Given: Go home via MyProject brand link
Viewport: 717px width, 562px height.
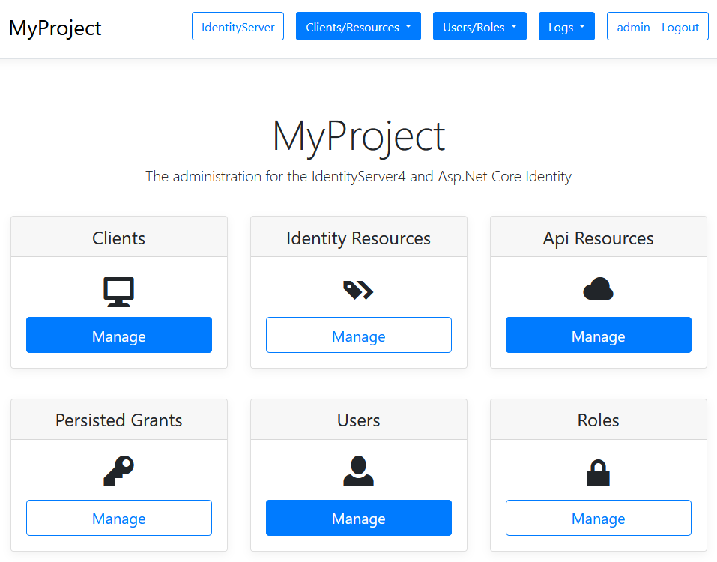Looking at the screenshot, I should click(55, 28).
